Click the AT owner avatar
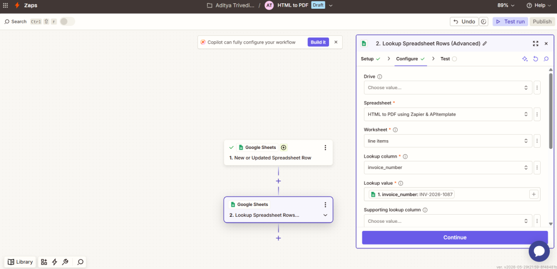The height and width of the screenshot is (269, 557). point(269,5)
